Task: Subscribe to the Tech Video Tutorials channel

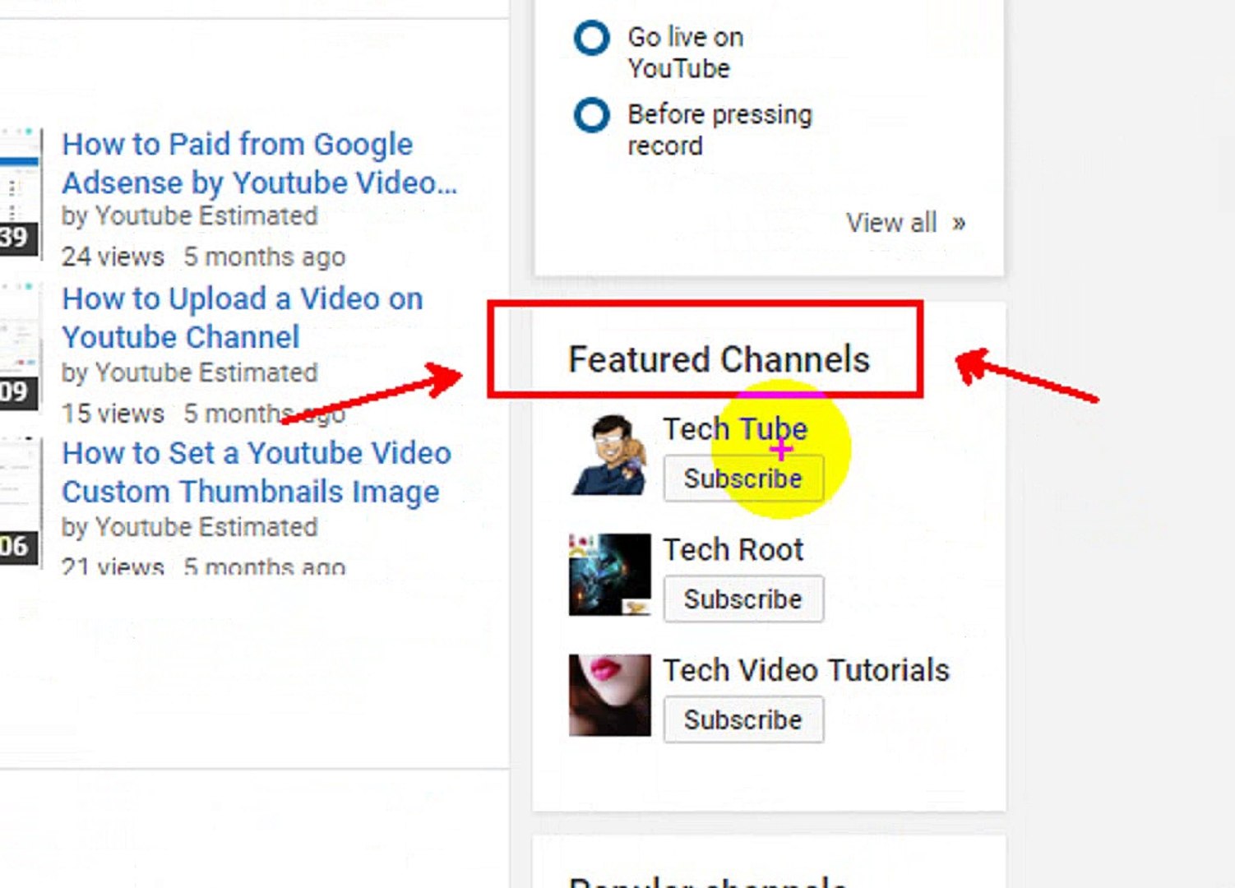Action: [x=743, y=720]
